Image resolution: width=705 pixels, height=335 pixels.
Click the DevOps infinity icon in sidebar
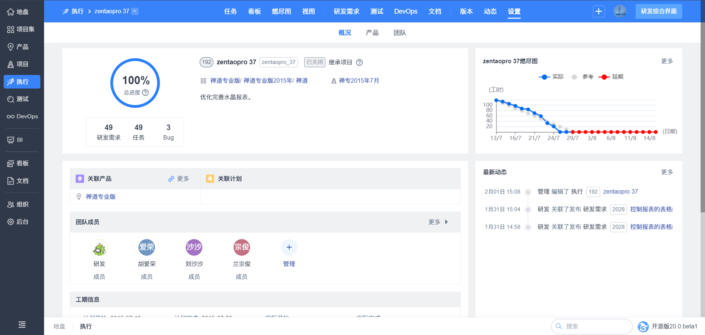(x=11, y=116)
